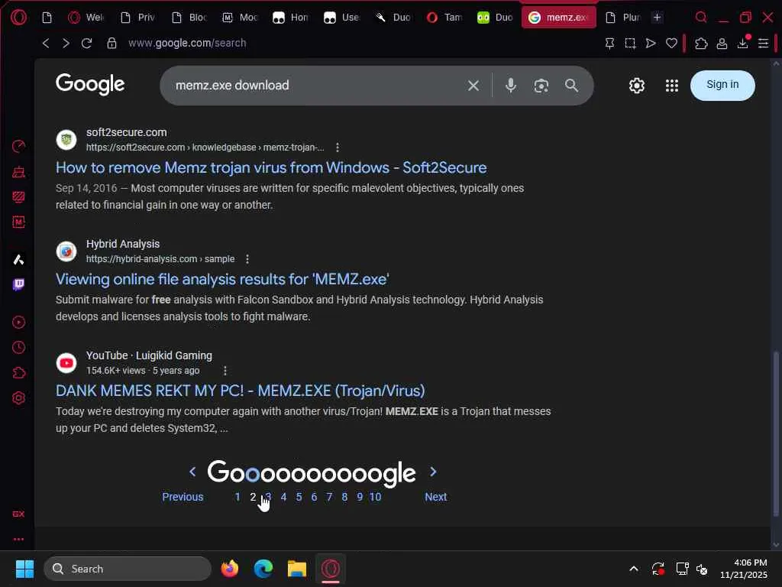Open Viewing online file analysis MEMZ.exe link
Viewport: 782px width, 587px height.
(222, 279)
